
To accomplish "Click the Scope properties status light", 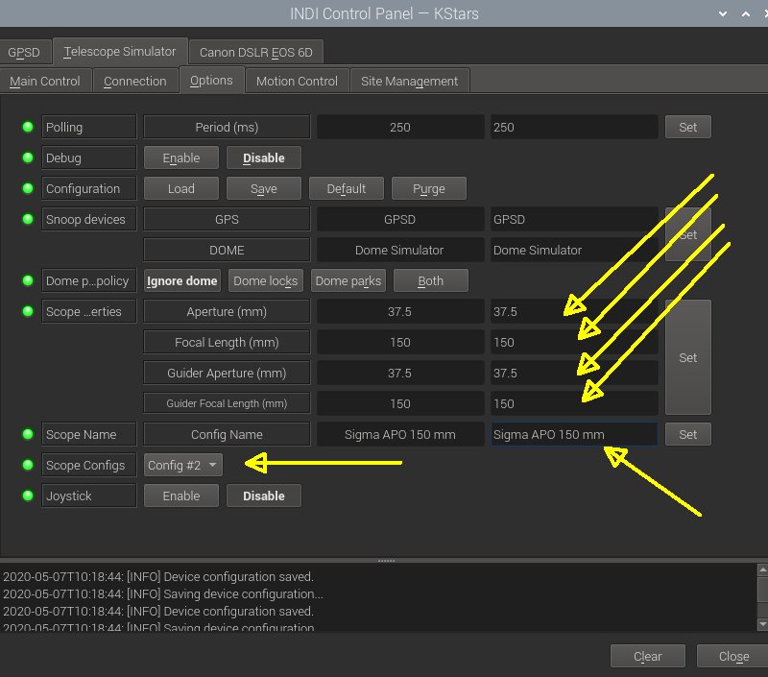I will coord(28,311).
